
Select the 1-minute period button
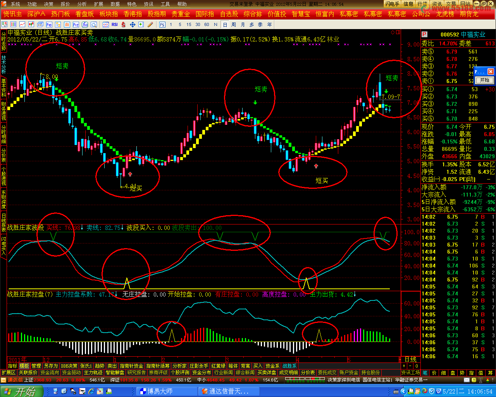tap(171, 24)
